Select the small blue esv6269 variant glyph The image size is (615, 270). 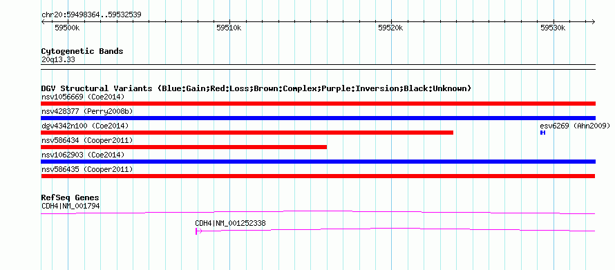[x=543, y=133]
